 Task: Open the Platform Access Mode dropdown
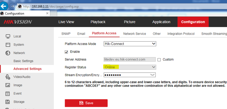[130, 44]
